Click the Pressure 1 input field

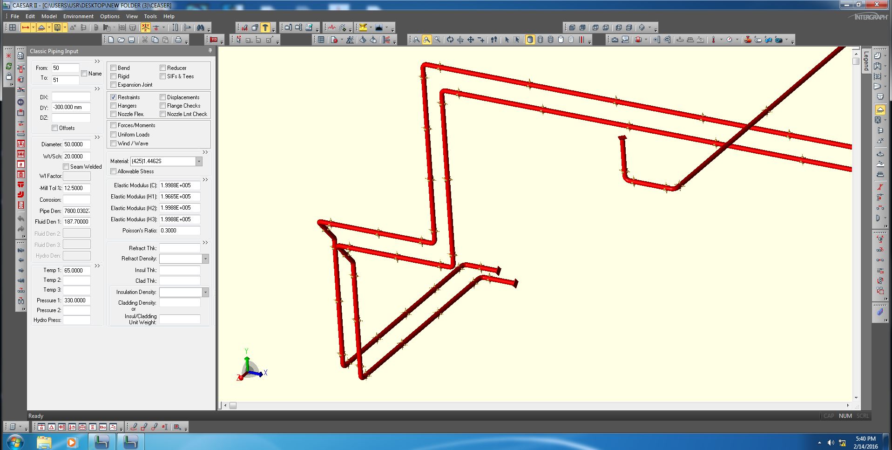point(77,300)
